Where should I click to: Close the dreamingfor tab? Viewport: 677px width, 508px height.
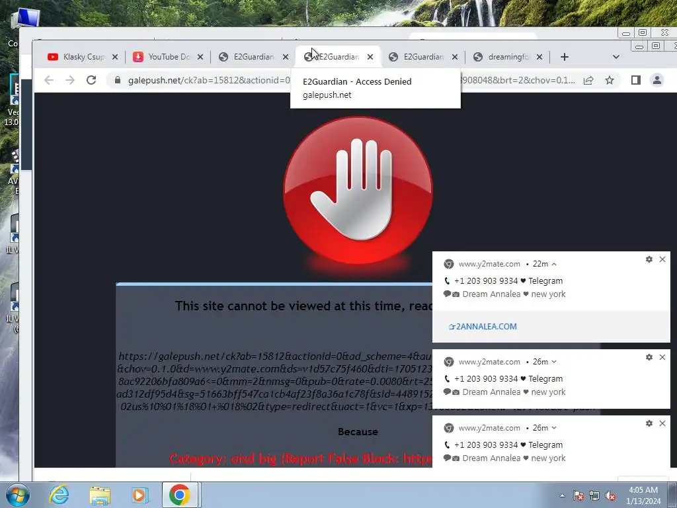[539, 57]
